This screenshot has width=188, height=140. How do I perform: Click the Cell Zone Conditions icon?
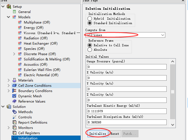[14, 85]
